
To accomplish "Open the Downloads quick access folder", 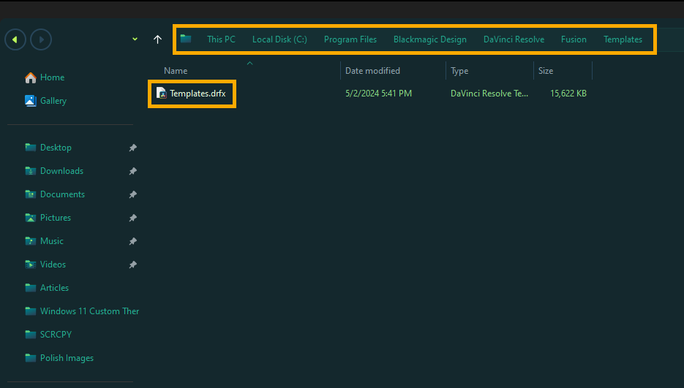I will 61,171.
